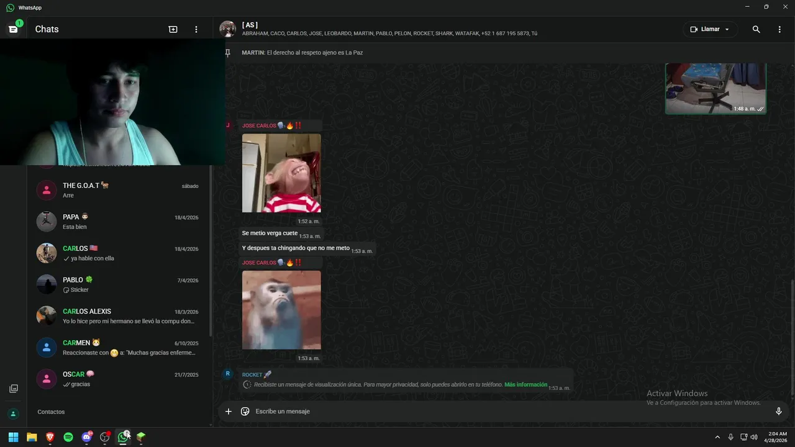Viewport: 795px width, 447px height.
Task: Search within the [ AS ] chat
Action: click(x=756, y=29)
